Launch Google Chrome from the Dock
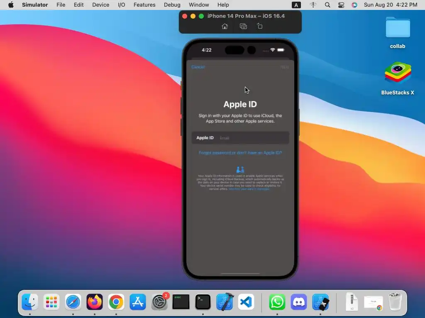Viewport: 425px width, 318px height. 116,302
